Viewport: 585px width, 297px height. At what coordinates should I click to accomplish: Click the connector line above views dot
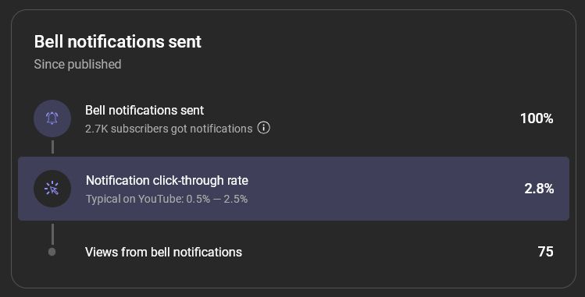coord(52,234)
